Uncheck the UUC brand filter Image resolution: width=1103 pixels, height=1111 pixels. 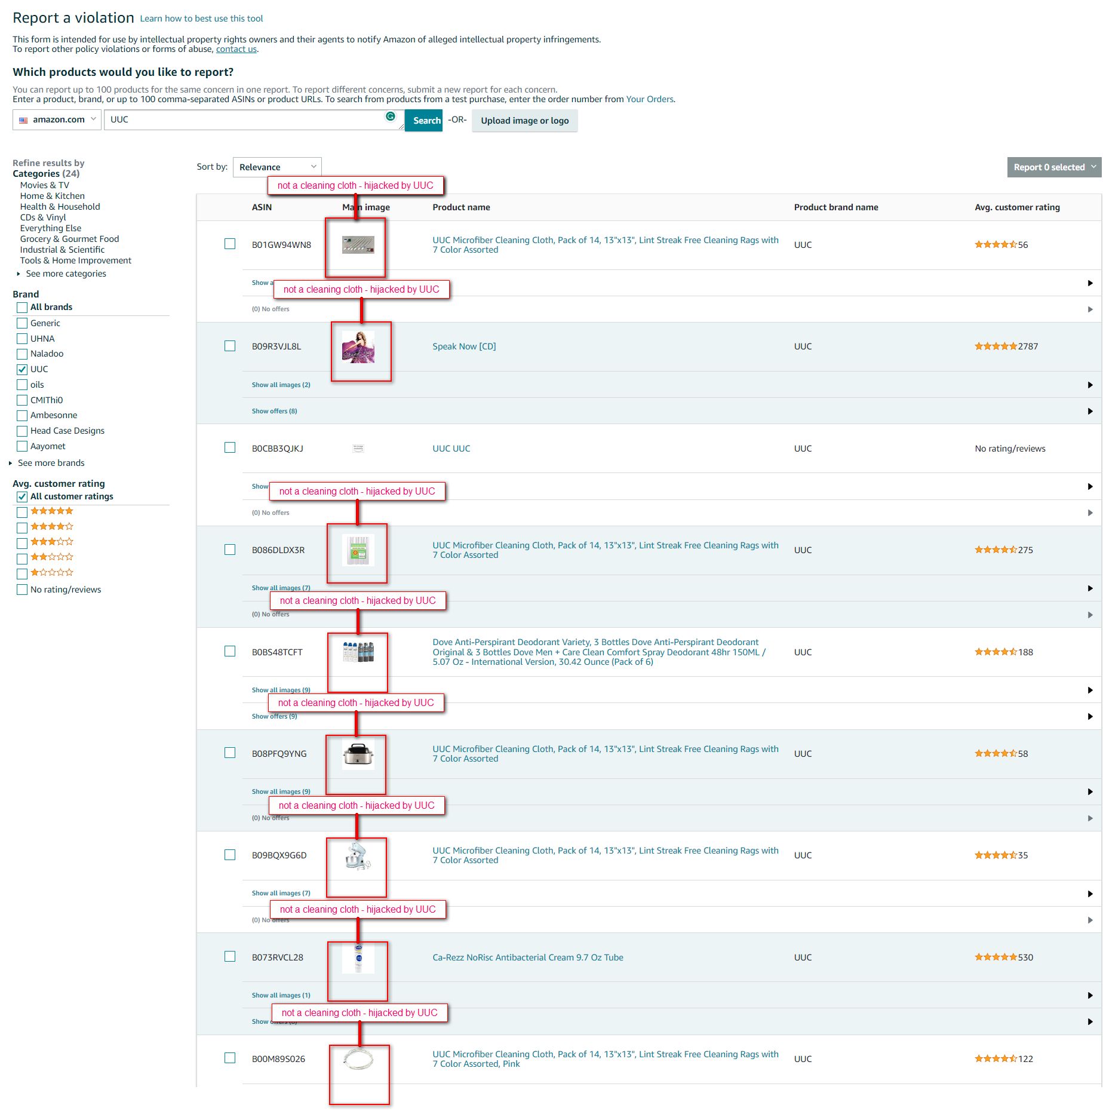22,369
